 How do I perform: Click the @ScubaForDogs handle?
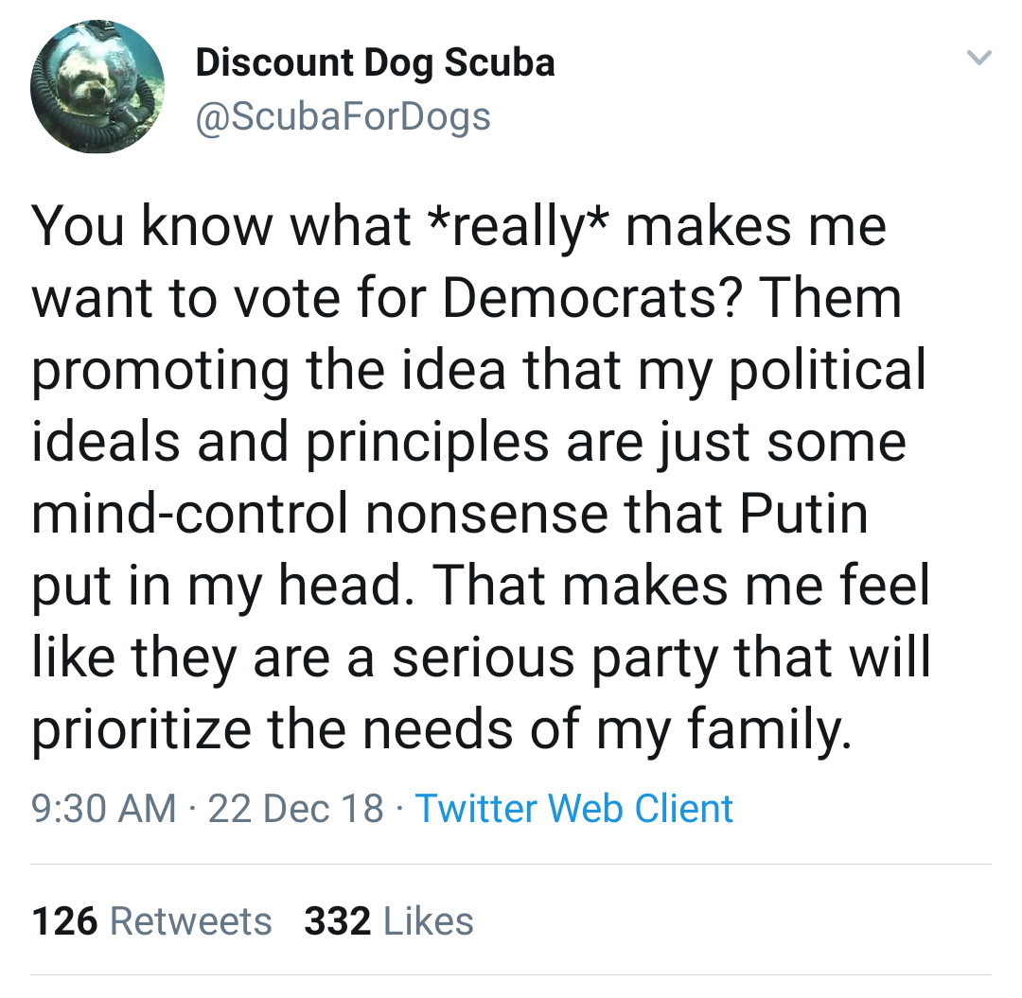pyautogui.click(x=343, y=118)
